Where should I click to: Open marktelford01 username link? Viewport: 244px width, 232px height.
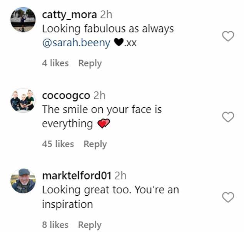coord(77,176)
